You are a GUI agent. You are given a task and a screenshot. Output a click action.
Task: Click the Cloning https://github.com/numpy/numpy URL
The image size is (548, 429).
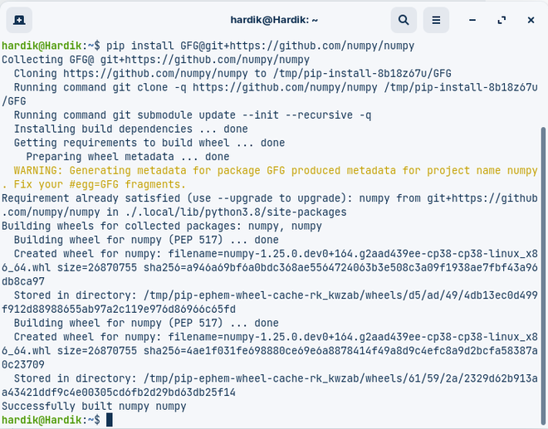coord(155,73)
